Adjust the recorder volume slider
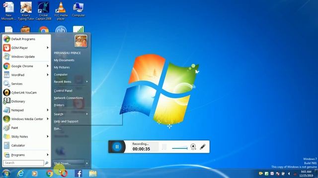This screenshot has width=318, height=178. pyautogui.click(x=180, y=148)
